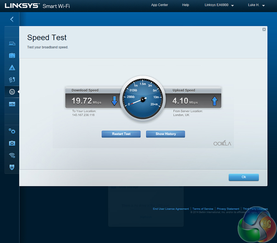Collapse the sidebar with the back chevron
Screen dimensions: 277x243
12,19
